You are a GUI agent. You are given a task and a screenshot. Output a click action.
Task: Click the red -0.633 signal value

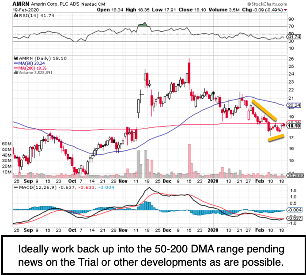tap(87, 187)
